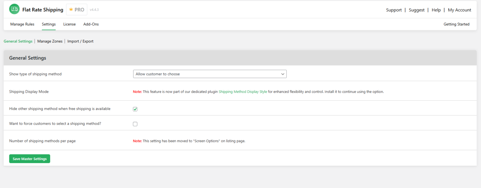This screenshot has width=481, height=188.
Task: Click the PRO star badge
Action: tap(77, 10)
